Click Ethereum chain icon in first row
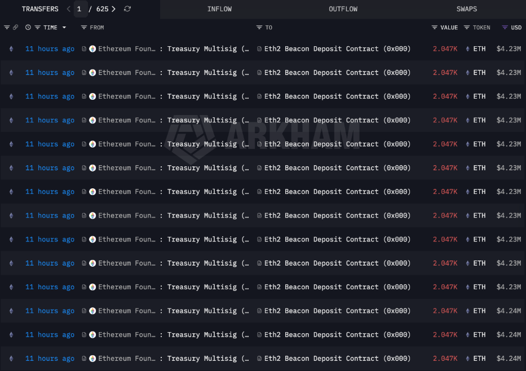This screenshot has height=371, width=526. coord(11,49)
